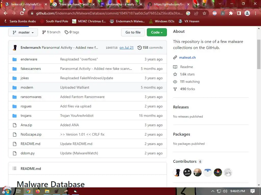Open the Windows ISOs bookmark

162,21
